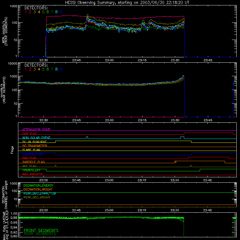Image resolution: width=240 pixels, height=240 pixels.
Task: Select orange detector 3 in front segments legend
Action: 34,12
